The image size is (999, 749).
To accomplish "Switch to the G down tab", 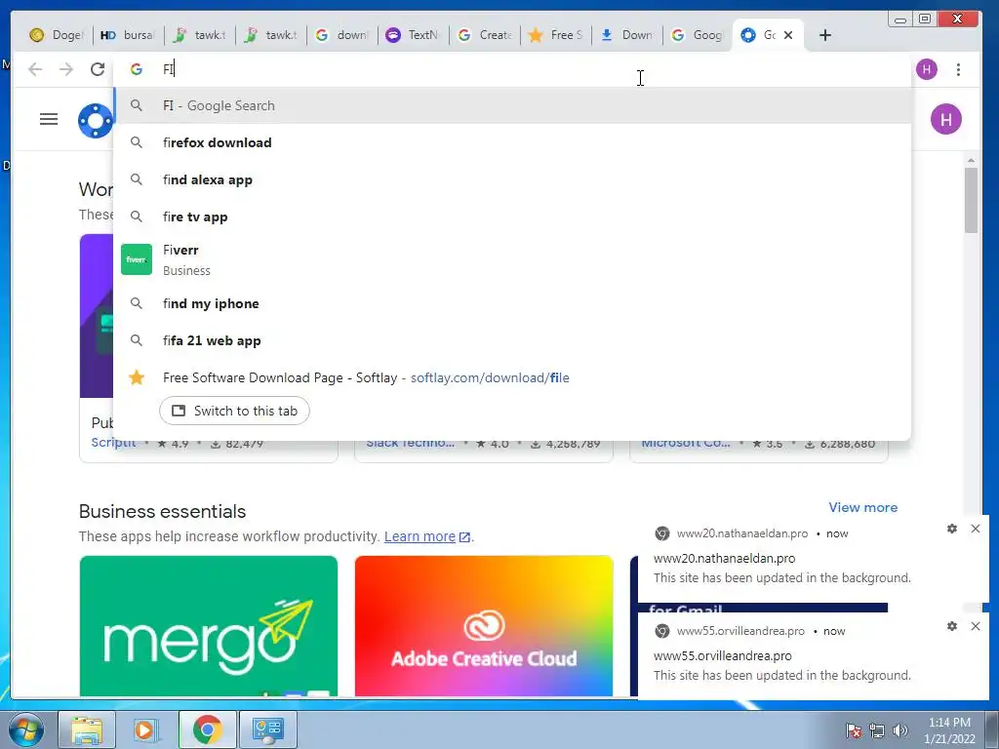I will 342,35.
